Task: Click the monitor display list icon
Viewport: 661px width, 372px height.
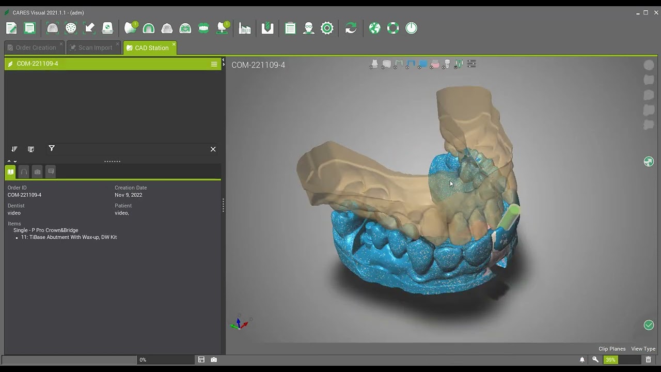Action: click(x=31, y=149)
